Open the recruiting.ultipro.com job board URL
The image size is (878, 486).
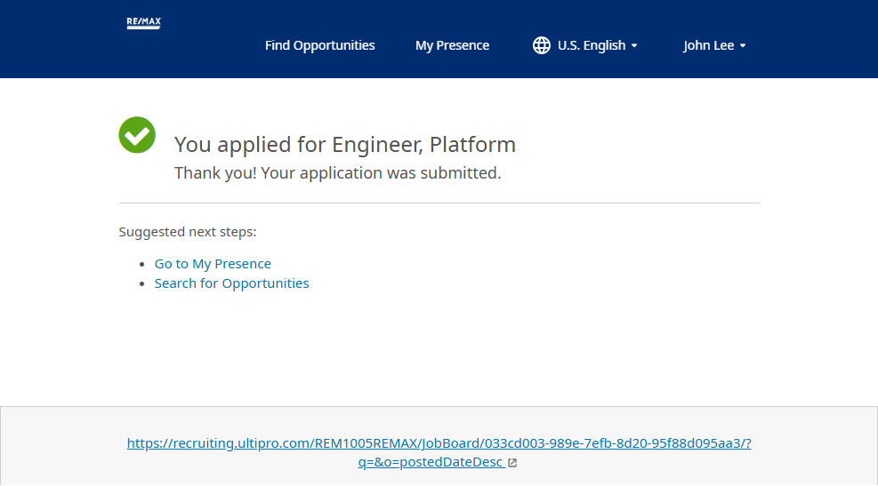pos(439,443)
